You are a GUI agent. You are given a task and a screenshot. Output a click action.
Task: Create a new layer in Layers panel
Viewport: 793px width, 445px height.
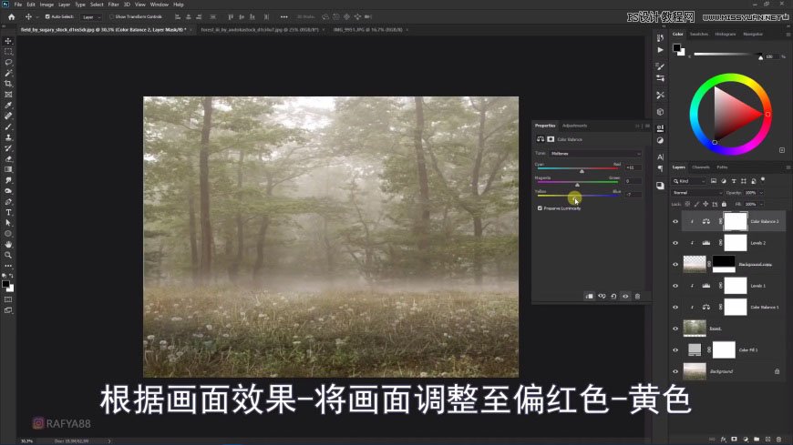[x=767, y=440]
